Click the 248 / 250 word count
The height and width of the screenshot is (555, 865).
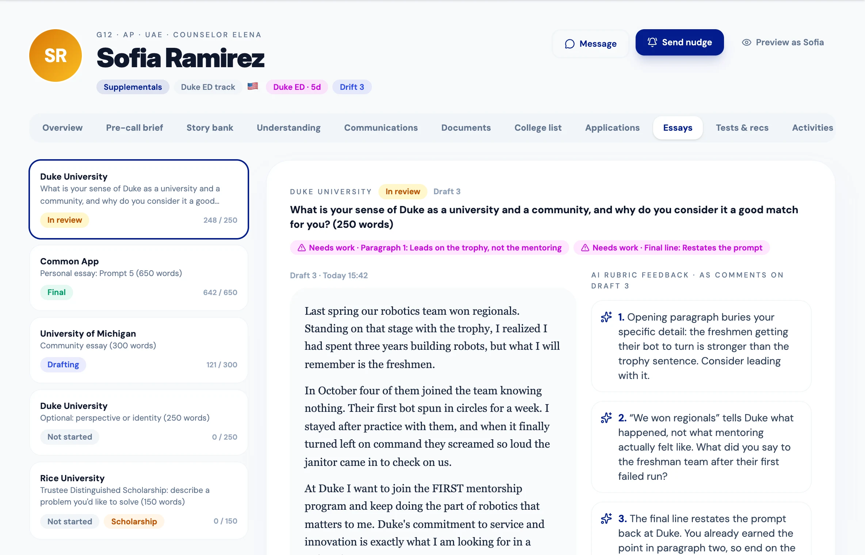pos(220,220)
